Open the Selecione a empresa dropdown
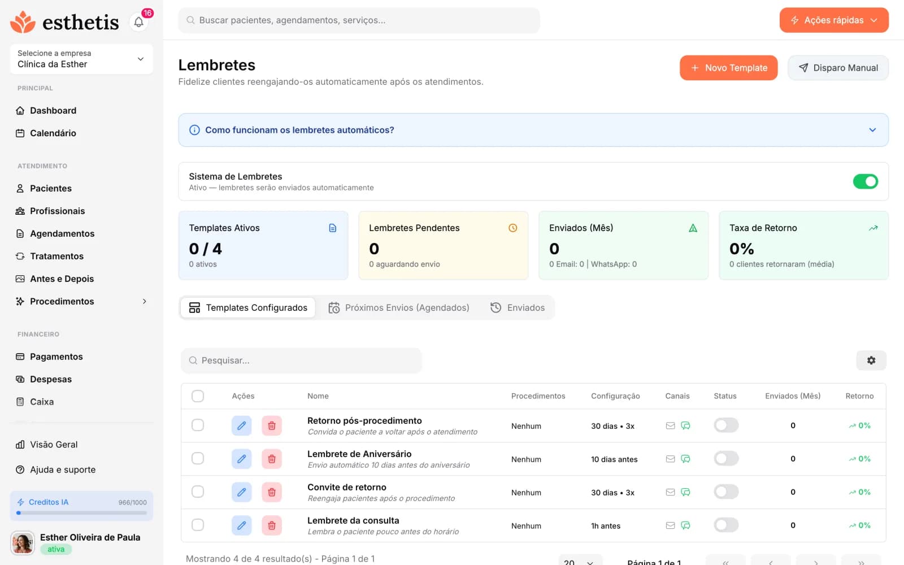 81,59
